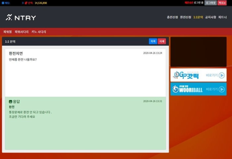Screen dimensions: 232x159
Task: Click the play arrow on GP갓픽 banner
Action: click(x=221, y=75)
